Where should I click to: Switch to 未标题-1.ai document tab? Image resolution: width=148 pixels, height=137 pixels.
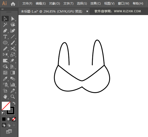click(x=51, y=12)
